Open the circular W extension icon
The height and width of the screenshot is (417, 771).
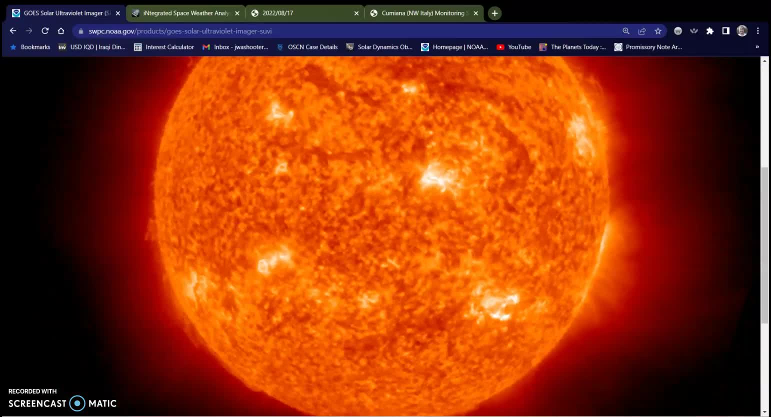[x=678, y=31]
